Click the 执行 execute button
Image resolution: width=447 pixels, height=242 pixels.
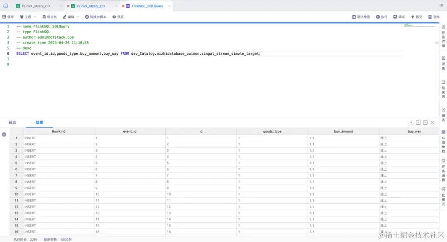coord(382,17)
